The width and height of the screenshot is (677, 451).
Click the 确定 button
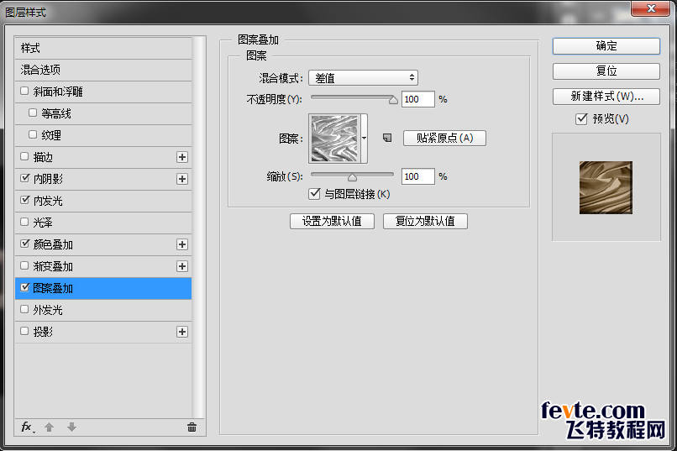coord(606,46)
